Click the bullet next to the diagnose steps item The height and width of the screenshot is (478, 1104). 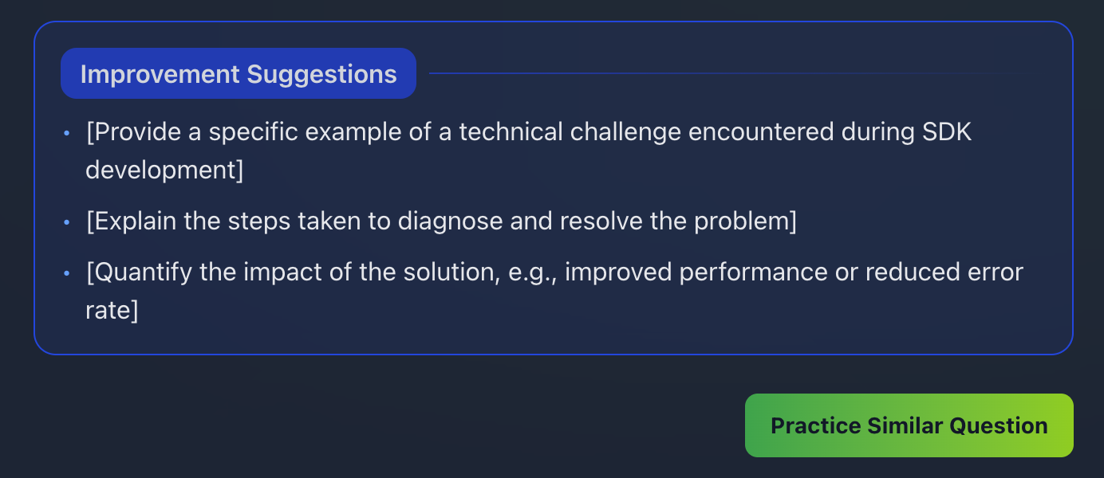pos(67,222)
